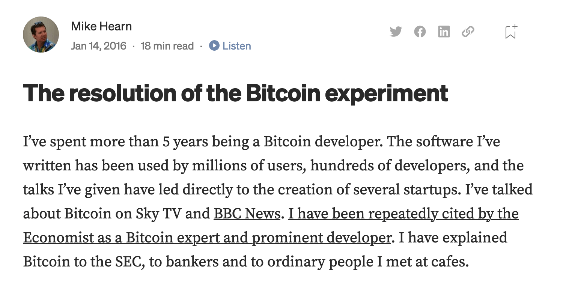Open Mike Hearn's profile photo
Image resolution: width=563 pixels, height=295 pixels.
(x=41, y=35)
